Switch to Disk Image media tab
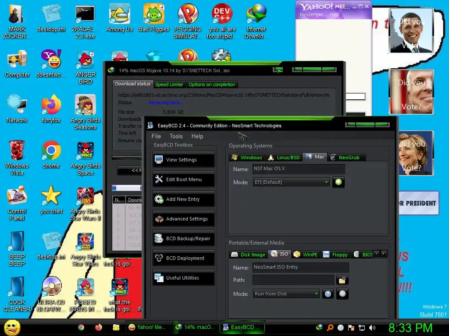The width and height of the screenshot is (449, 336). pyautogui.click(x=248, y=255)
